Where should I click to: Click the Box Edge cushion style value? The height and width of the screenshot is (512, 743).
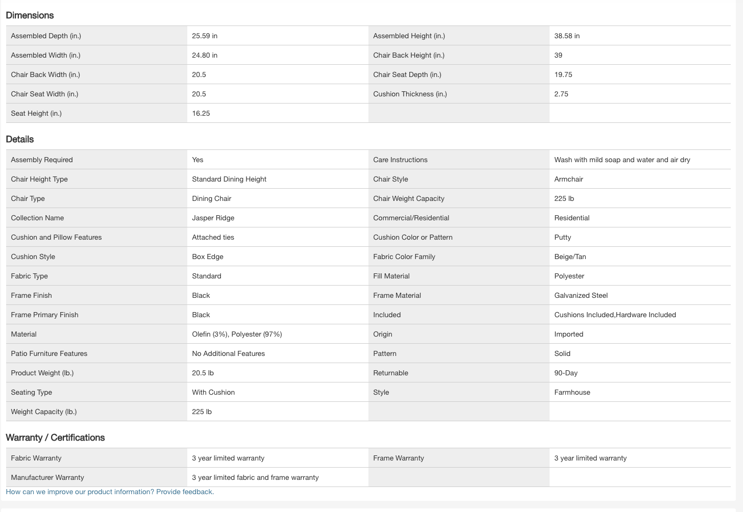coord(208,257)
